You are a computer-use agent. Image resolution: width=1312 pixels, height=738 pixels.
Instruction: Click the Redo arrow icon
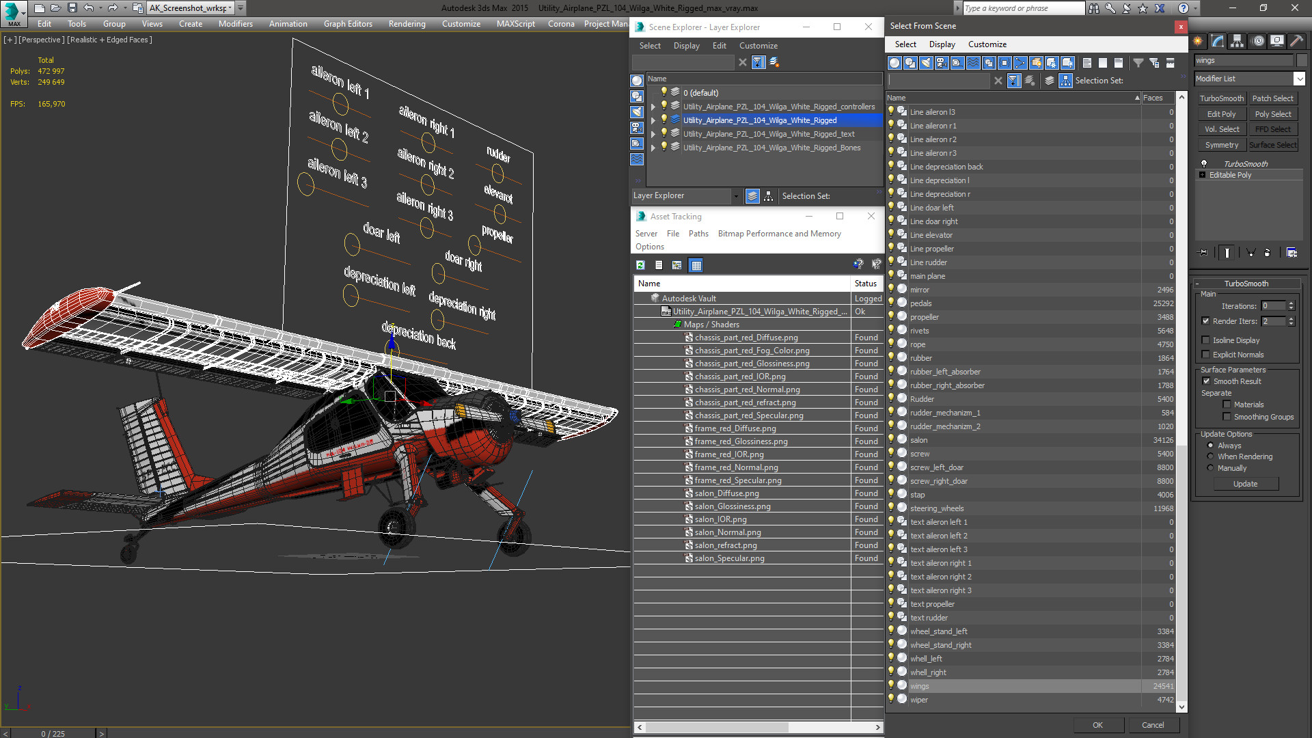pyautogui.click(x=113, y=8)
